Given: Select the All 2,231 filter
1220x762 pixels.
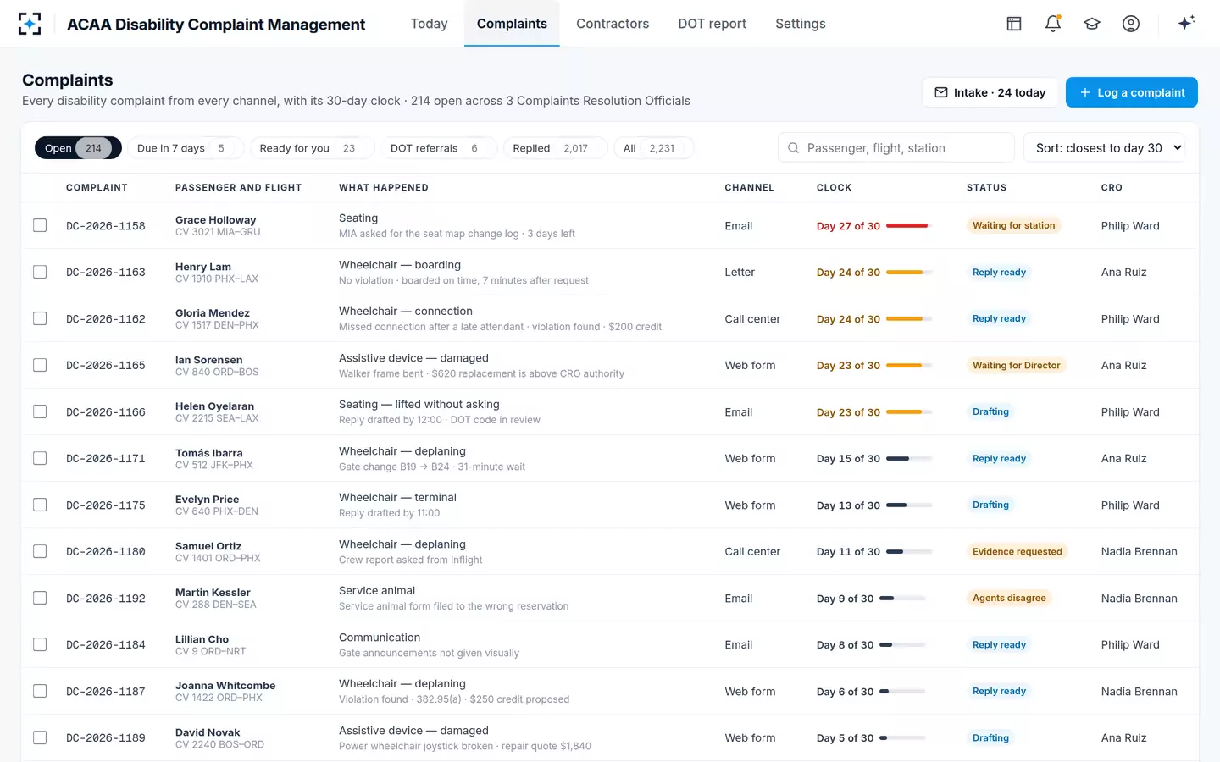Looking at the screenshot, I should point(653,148).
